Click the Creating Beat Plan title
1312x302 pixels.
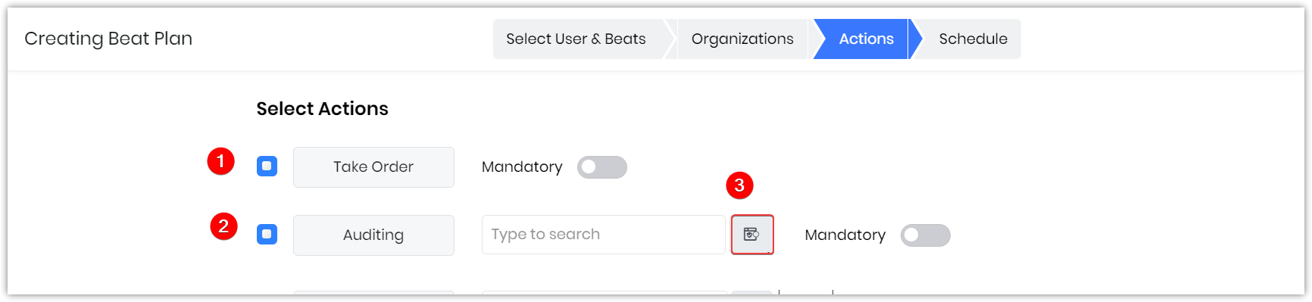point(108,39)
